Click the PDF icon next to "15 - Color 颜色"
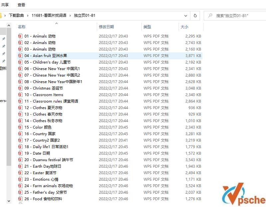 (20, 127)
